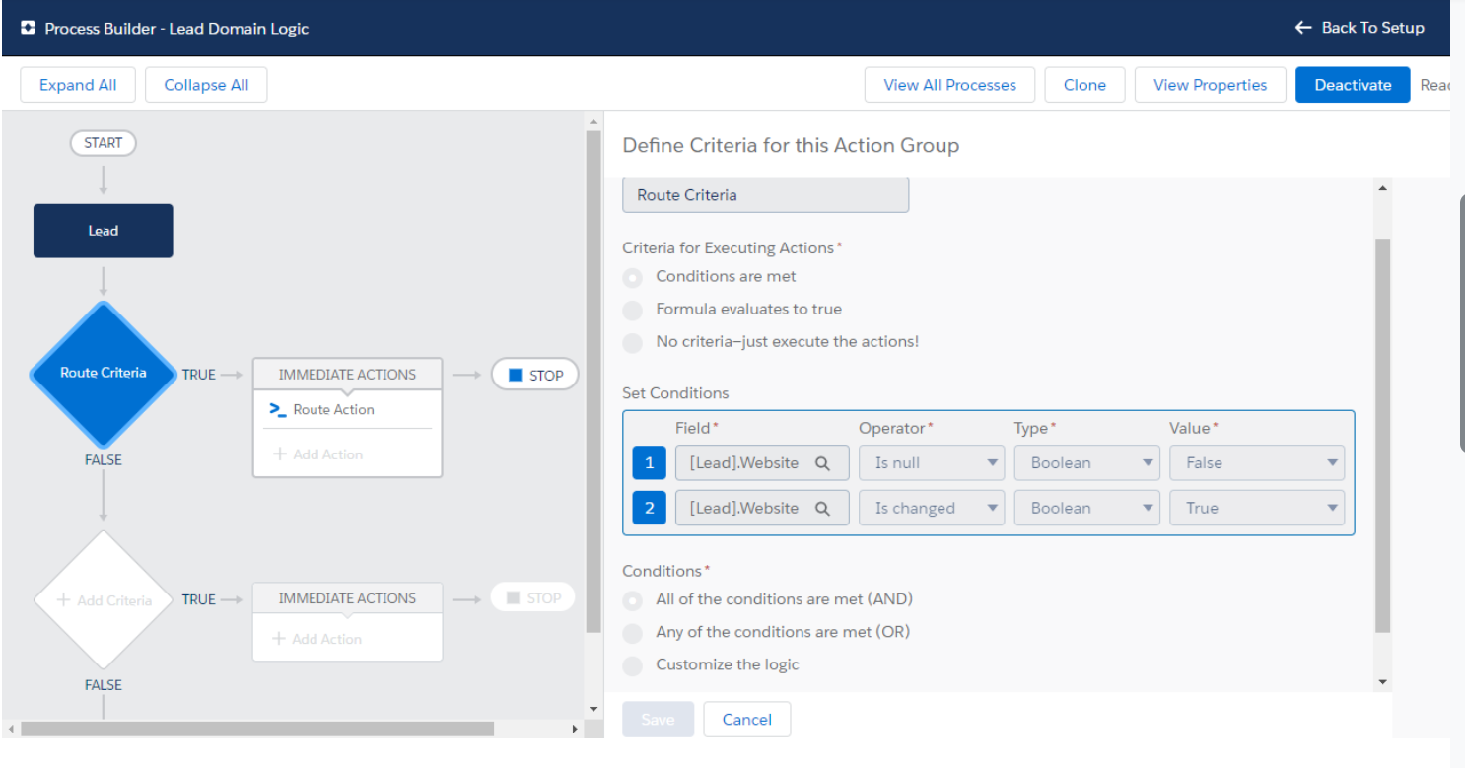Viewport: 1465px width, 768px height.
Task: Click the Collapse All button
Action: click(x=206, y=85)
